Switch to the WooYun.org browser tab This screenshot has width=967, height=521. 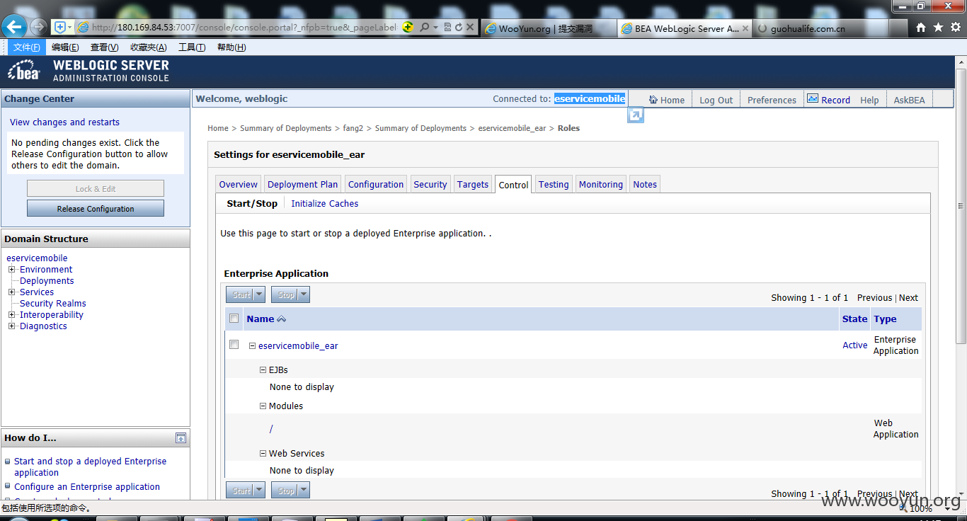coord(548,29)
